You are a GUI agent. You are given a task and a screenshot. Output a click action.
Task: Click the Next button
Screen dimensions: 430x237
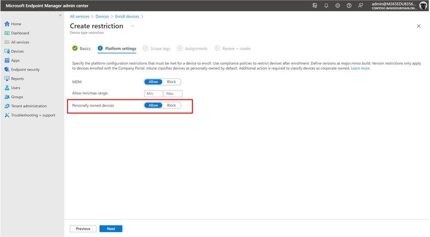111,229
